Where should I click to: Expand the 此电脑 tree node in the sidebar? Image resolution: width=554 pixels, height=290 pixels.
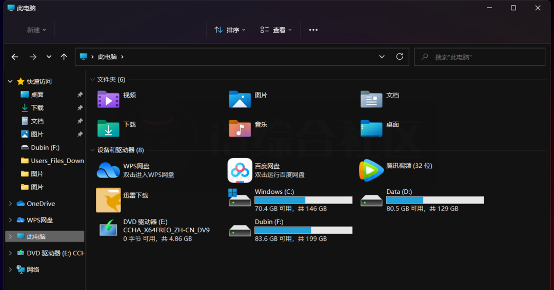(x=10, y=236)
